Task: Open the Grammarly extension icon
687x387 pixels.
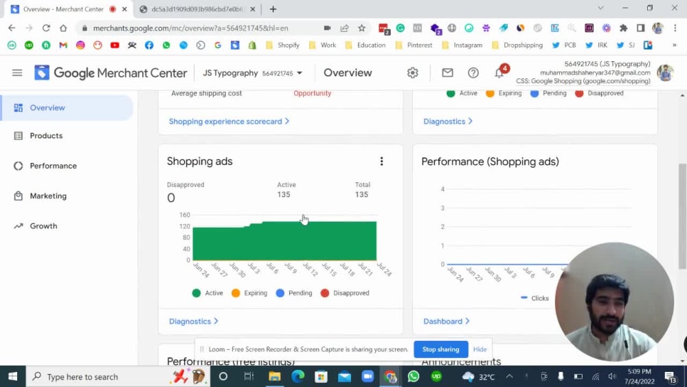Action: coord(400,28)
